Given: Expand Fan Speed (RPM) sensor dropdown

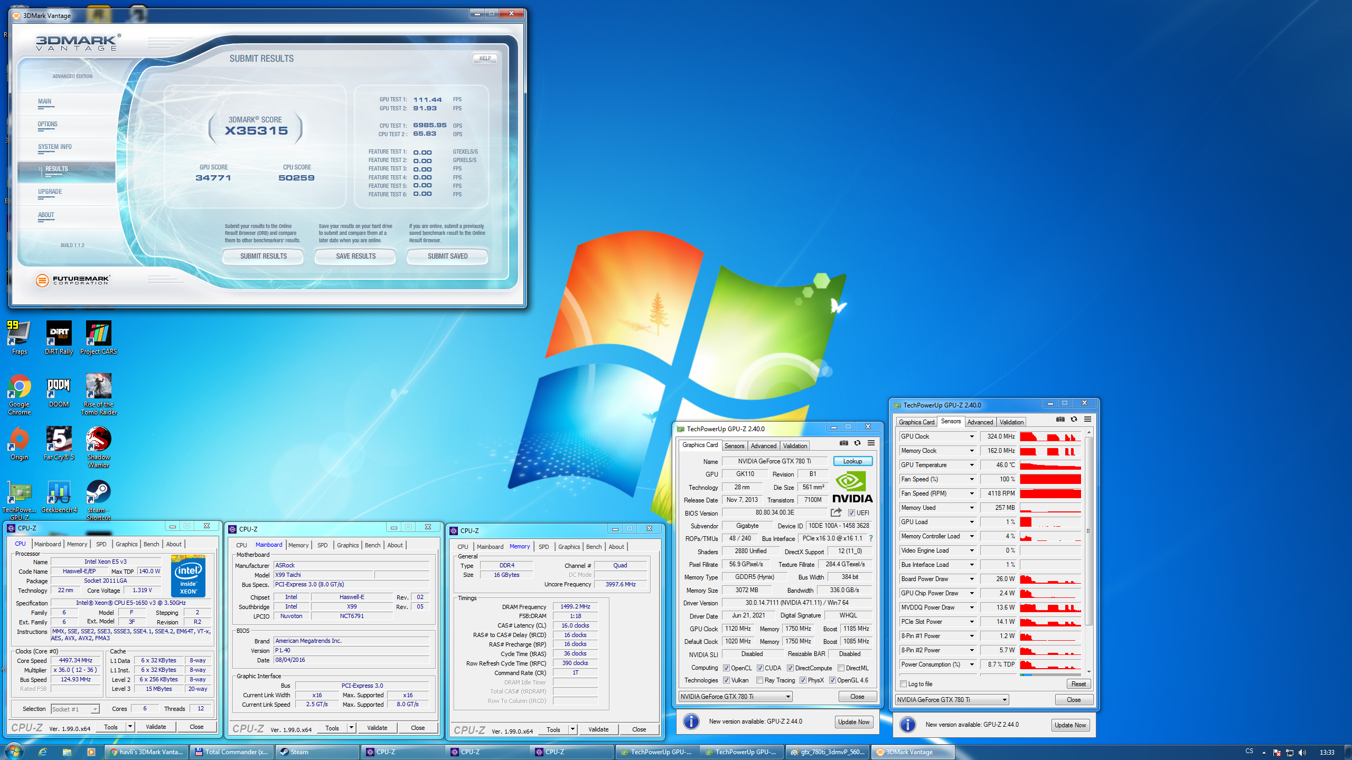Looking at the screenshot, I should click(x=971, y=493).
